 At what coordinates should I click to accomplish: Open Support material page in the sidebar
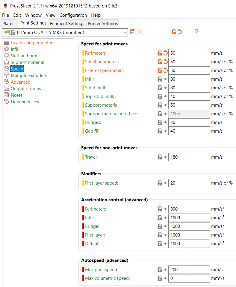[x=27, y=62]
